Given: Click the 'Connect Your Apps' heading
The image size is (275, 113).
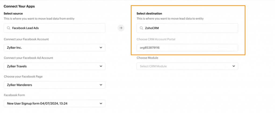Looking at the screenshot, I should 19,6.
